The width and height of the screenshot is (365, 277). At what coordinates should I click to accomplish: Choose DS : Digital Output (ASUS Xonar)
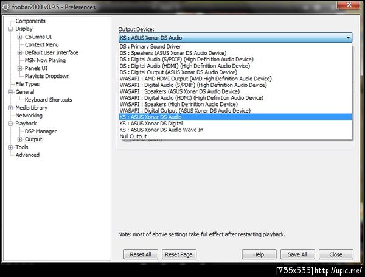[235, 72]
